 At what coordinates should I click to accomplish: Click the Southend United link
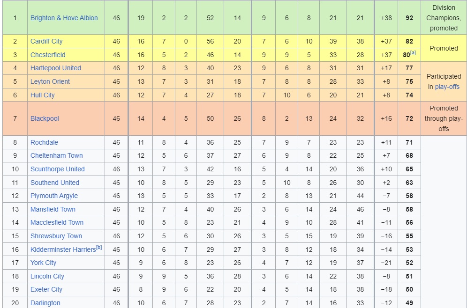[55, 183]
